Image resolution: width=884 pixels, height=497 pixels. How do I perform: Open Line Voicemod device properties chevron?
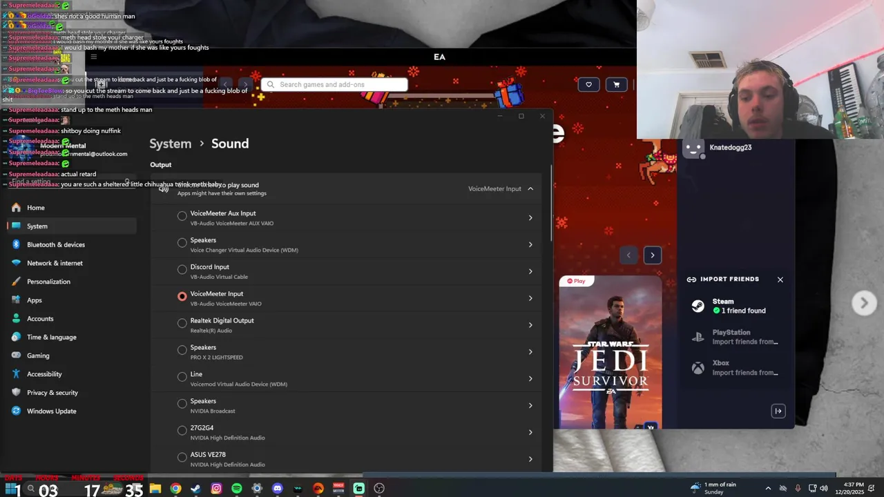(x=530, y=379)
